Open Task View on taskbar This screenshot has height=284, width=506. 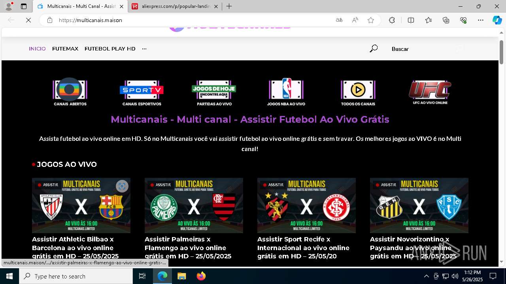(142, 276)
